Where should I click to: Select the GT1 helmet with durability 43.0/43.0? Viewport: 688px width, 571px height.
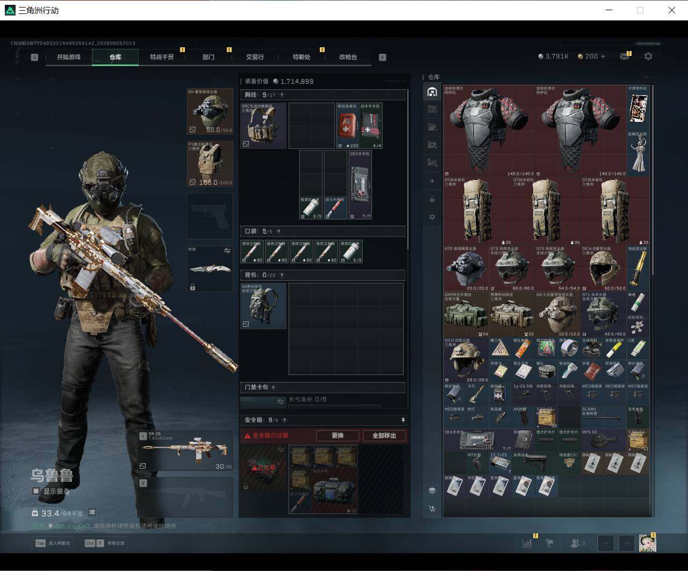604,314
